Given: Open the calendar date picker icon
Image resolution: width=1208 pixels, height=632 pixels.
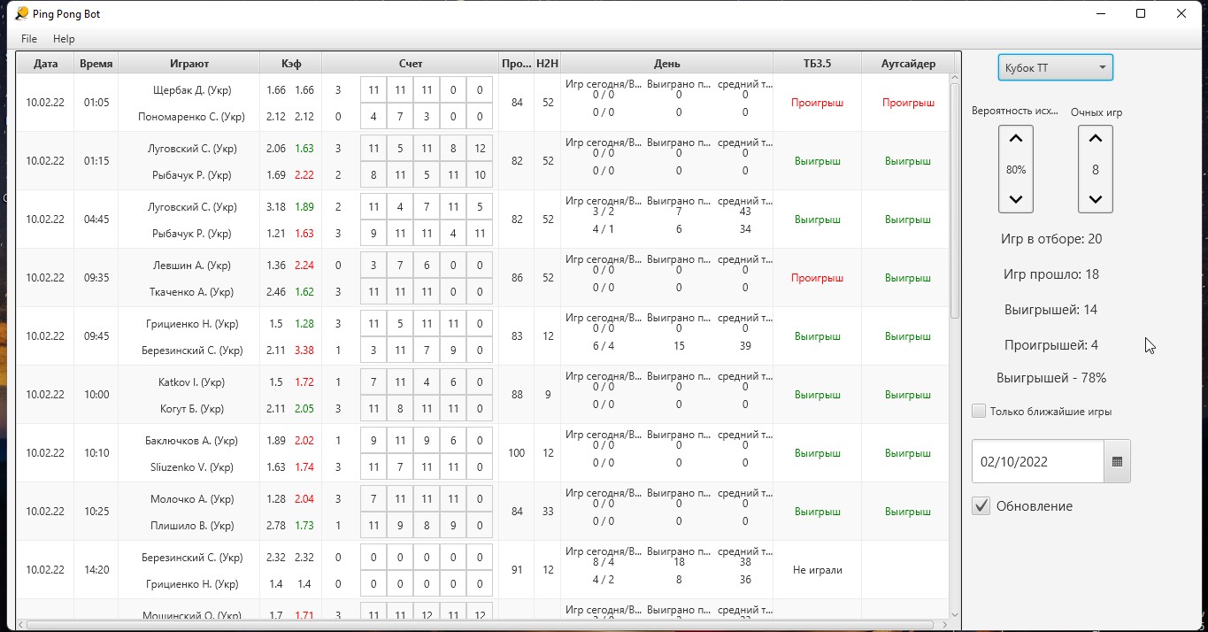Looking at the screenshot, I should click(1117, 461).
